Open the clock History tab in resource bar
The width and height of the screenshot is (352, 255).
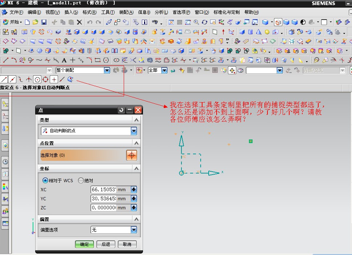tap(5, 162)
